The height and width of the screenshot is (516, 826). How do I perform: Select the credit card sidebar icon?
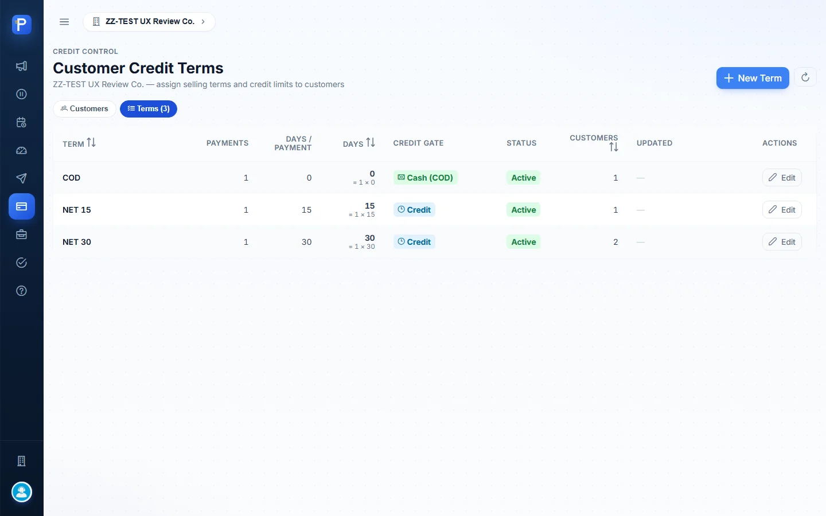[22, 206]
